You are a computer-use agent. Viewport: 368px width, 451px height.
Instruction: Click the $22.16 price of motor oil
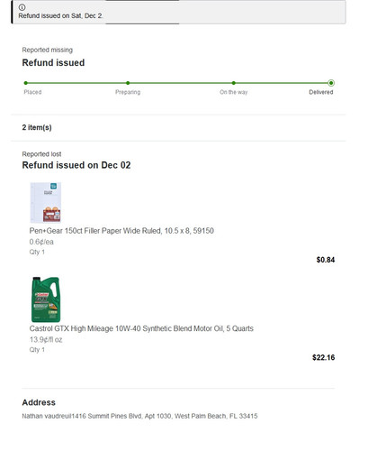[x=323, y=357]
